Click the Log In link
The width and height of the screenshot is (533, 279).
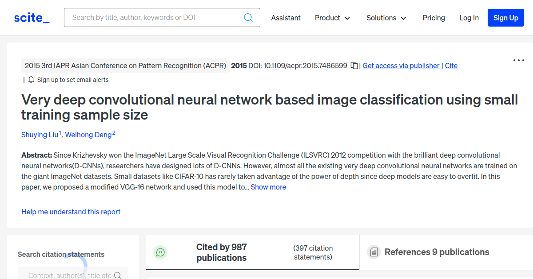tap(469, 18)
